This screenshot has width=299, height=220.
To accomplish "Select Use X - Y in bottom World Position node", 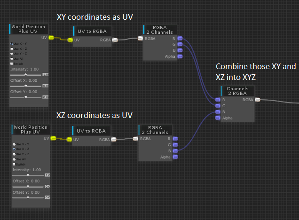I will point(21,144).
